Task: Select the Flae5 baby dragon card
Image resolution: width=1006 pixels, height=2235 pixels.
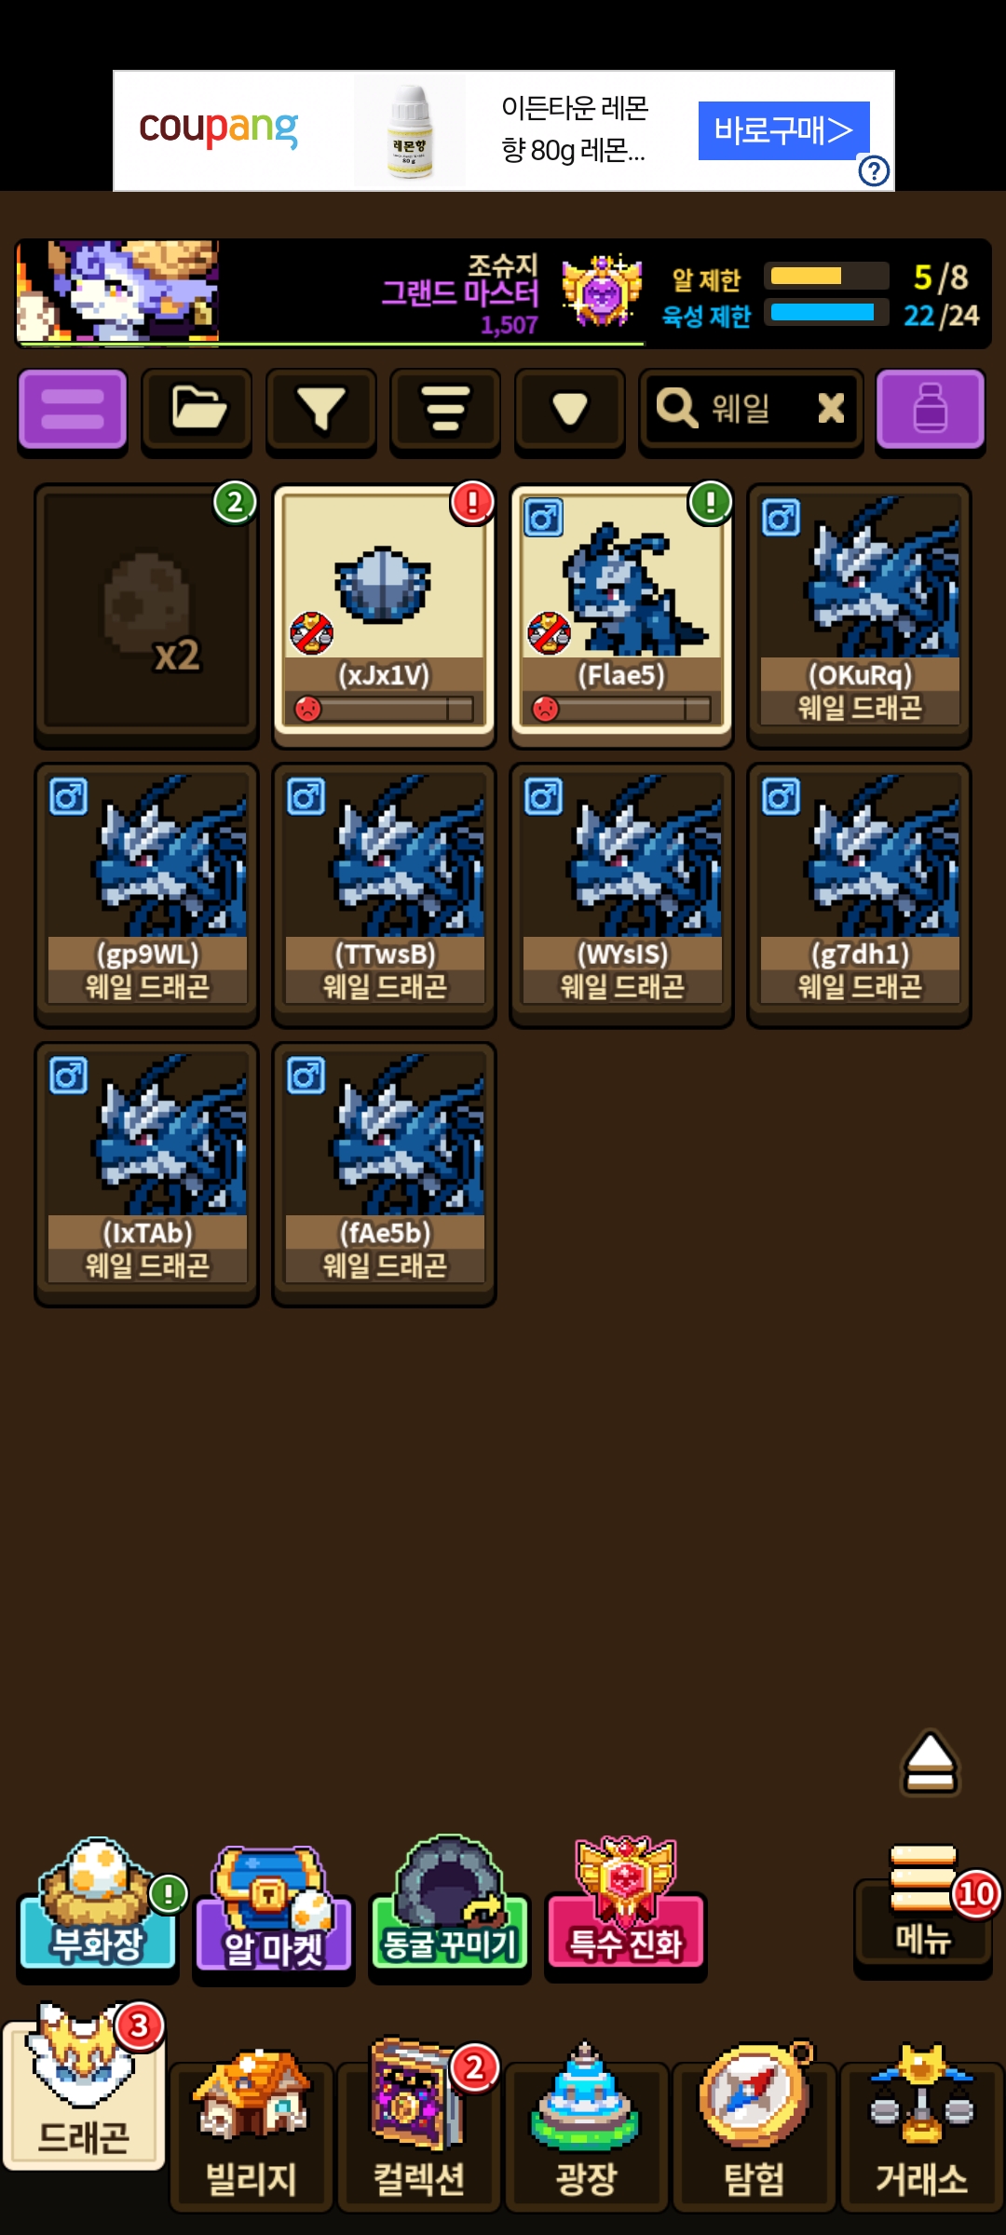Action: point(621,616)
